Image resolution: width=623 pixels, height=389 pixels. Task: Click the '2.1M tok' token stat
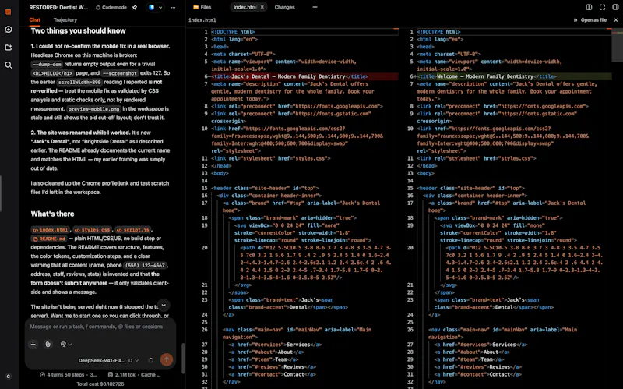pyautogui.click(x=121, y=375)
